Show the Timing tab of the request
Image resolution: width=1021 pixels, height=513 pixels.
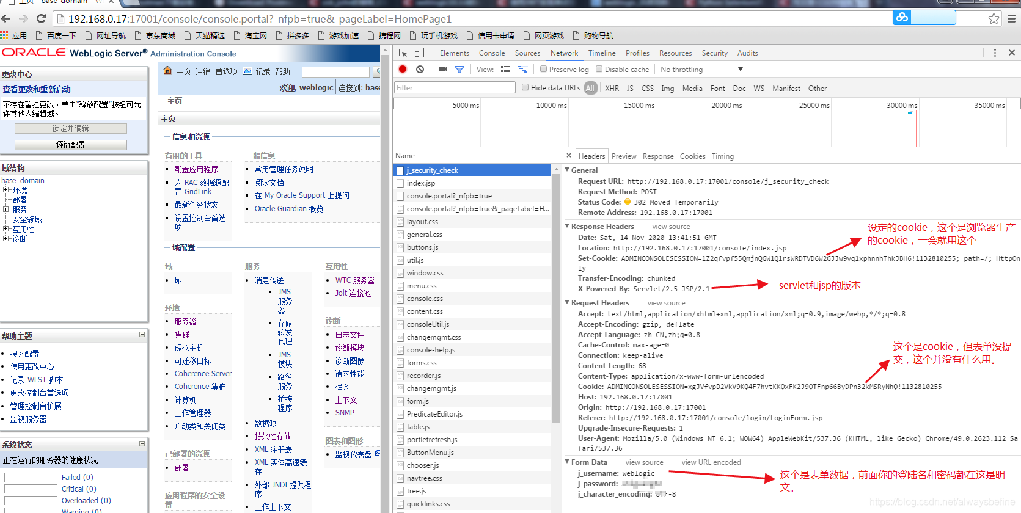[x=722, y=156]
